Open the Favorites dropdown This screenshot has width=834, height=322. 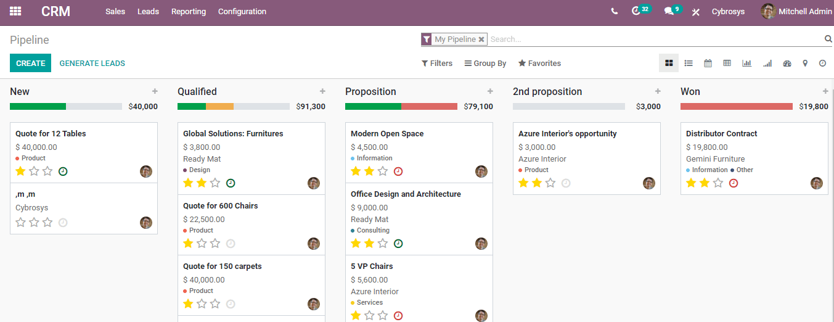coord(539,63)
